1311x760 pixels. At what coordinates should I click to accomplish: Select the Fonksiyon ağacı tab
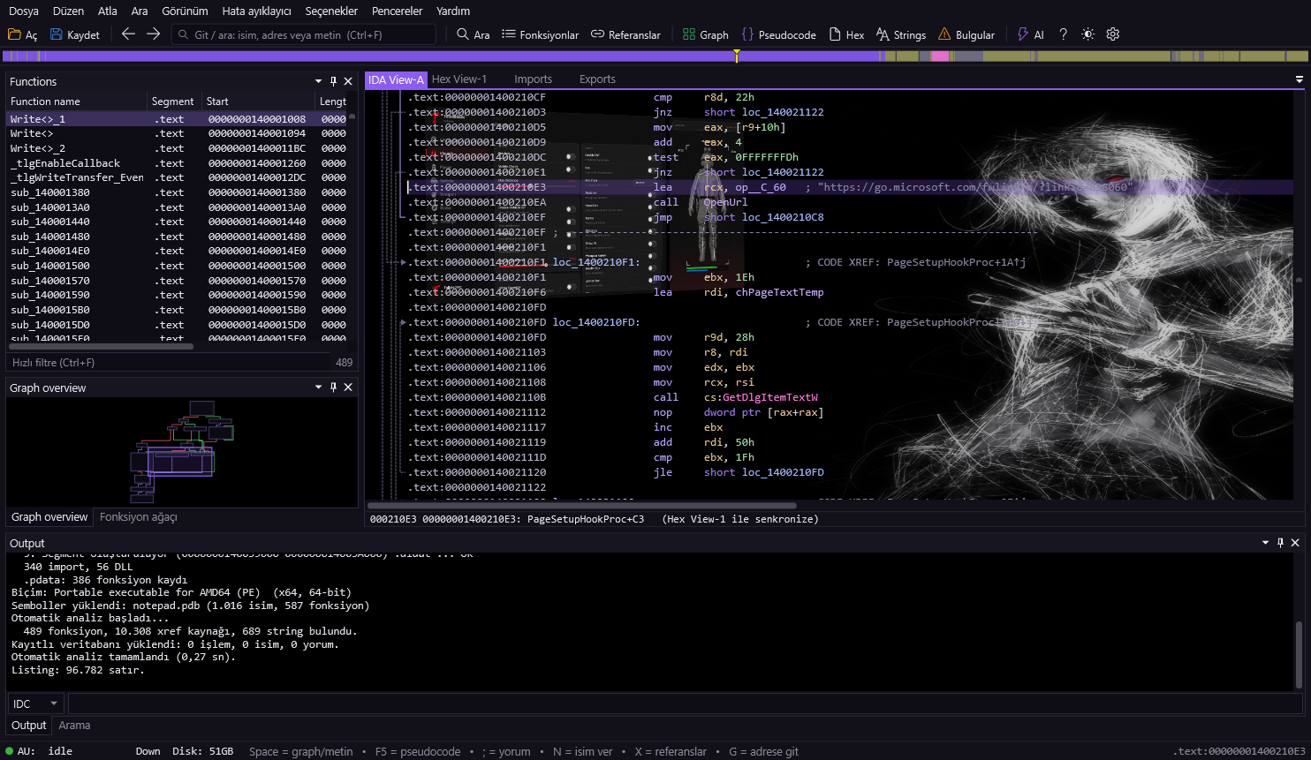[x=139, y=517]
